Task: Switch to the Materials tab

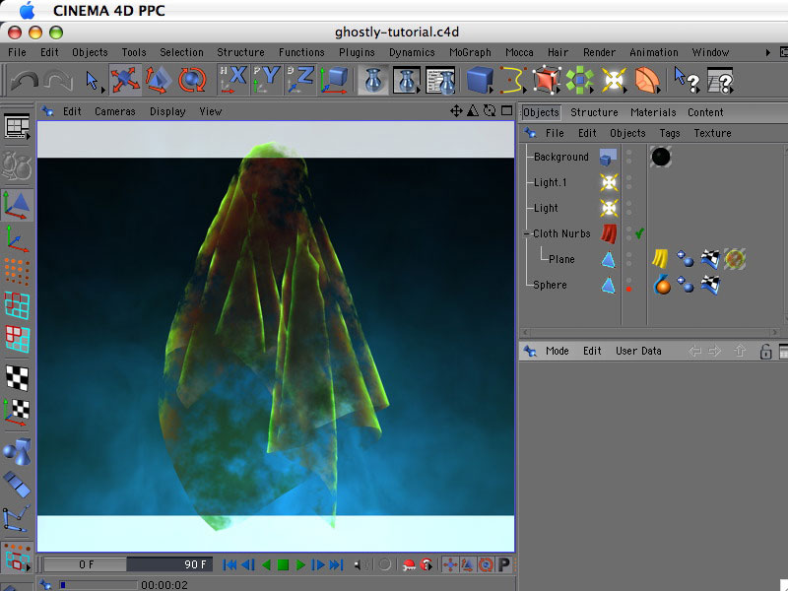Action: point(653,112)
